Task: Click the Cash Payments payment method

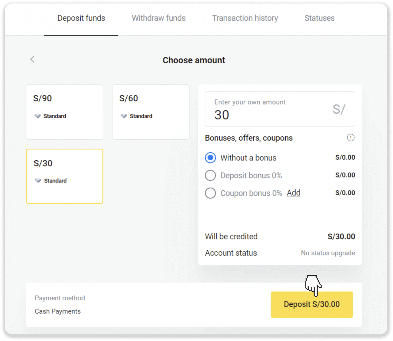Action: point(58,311)
